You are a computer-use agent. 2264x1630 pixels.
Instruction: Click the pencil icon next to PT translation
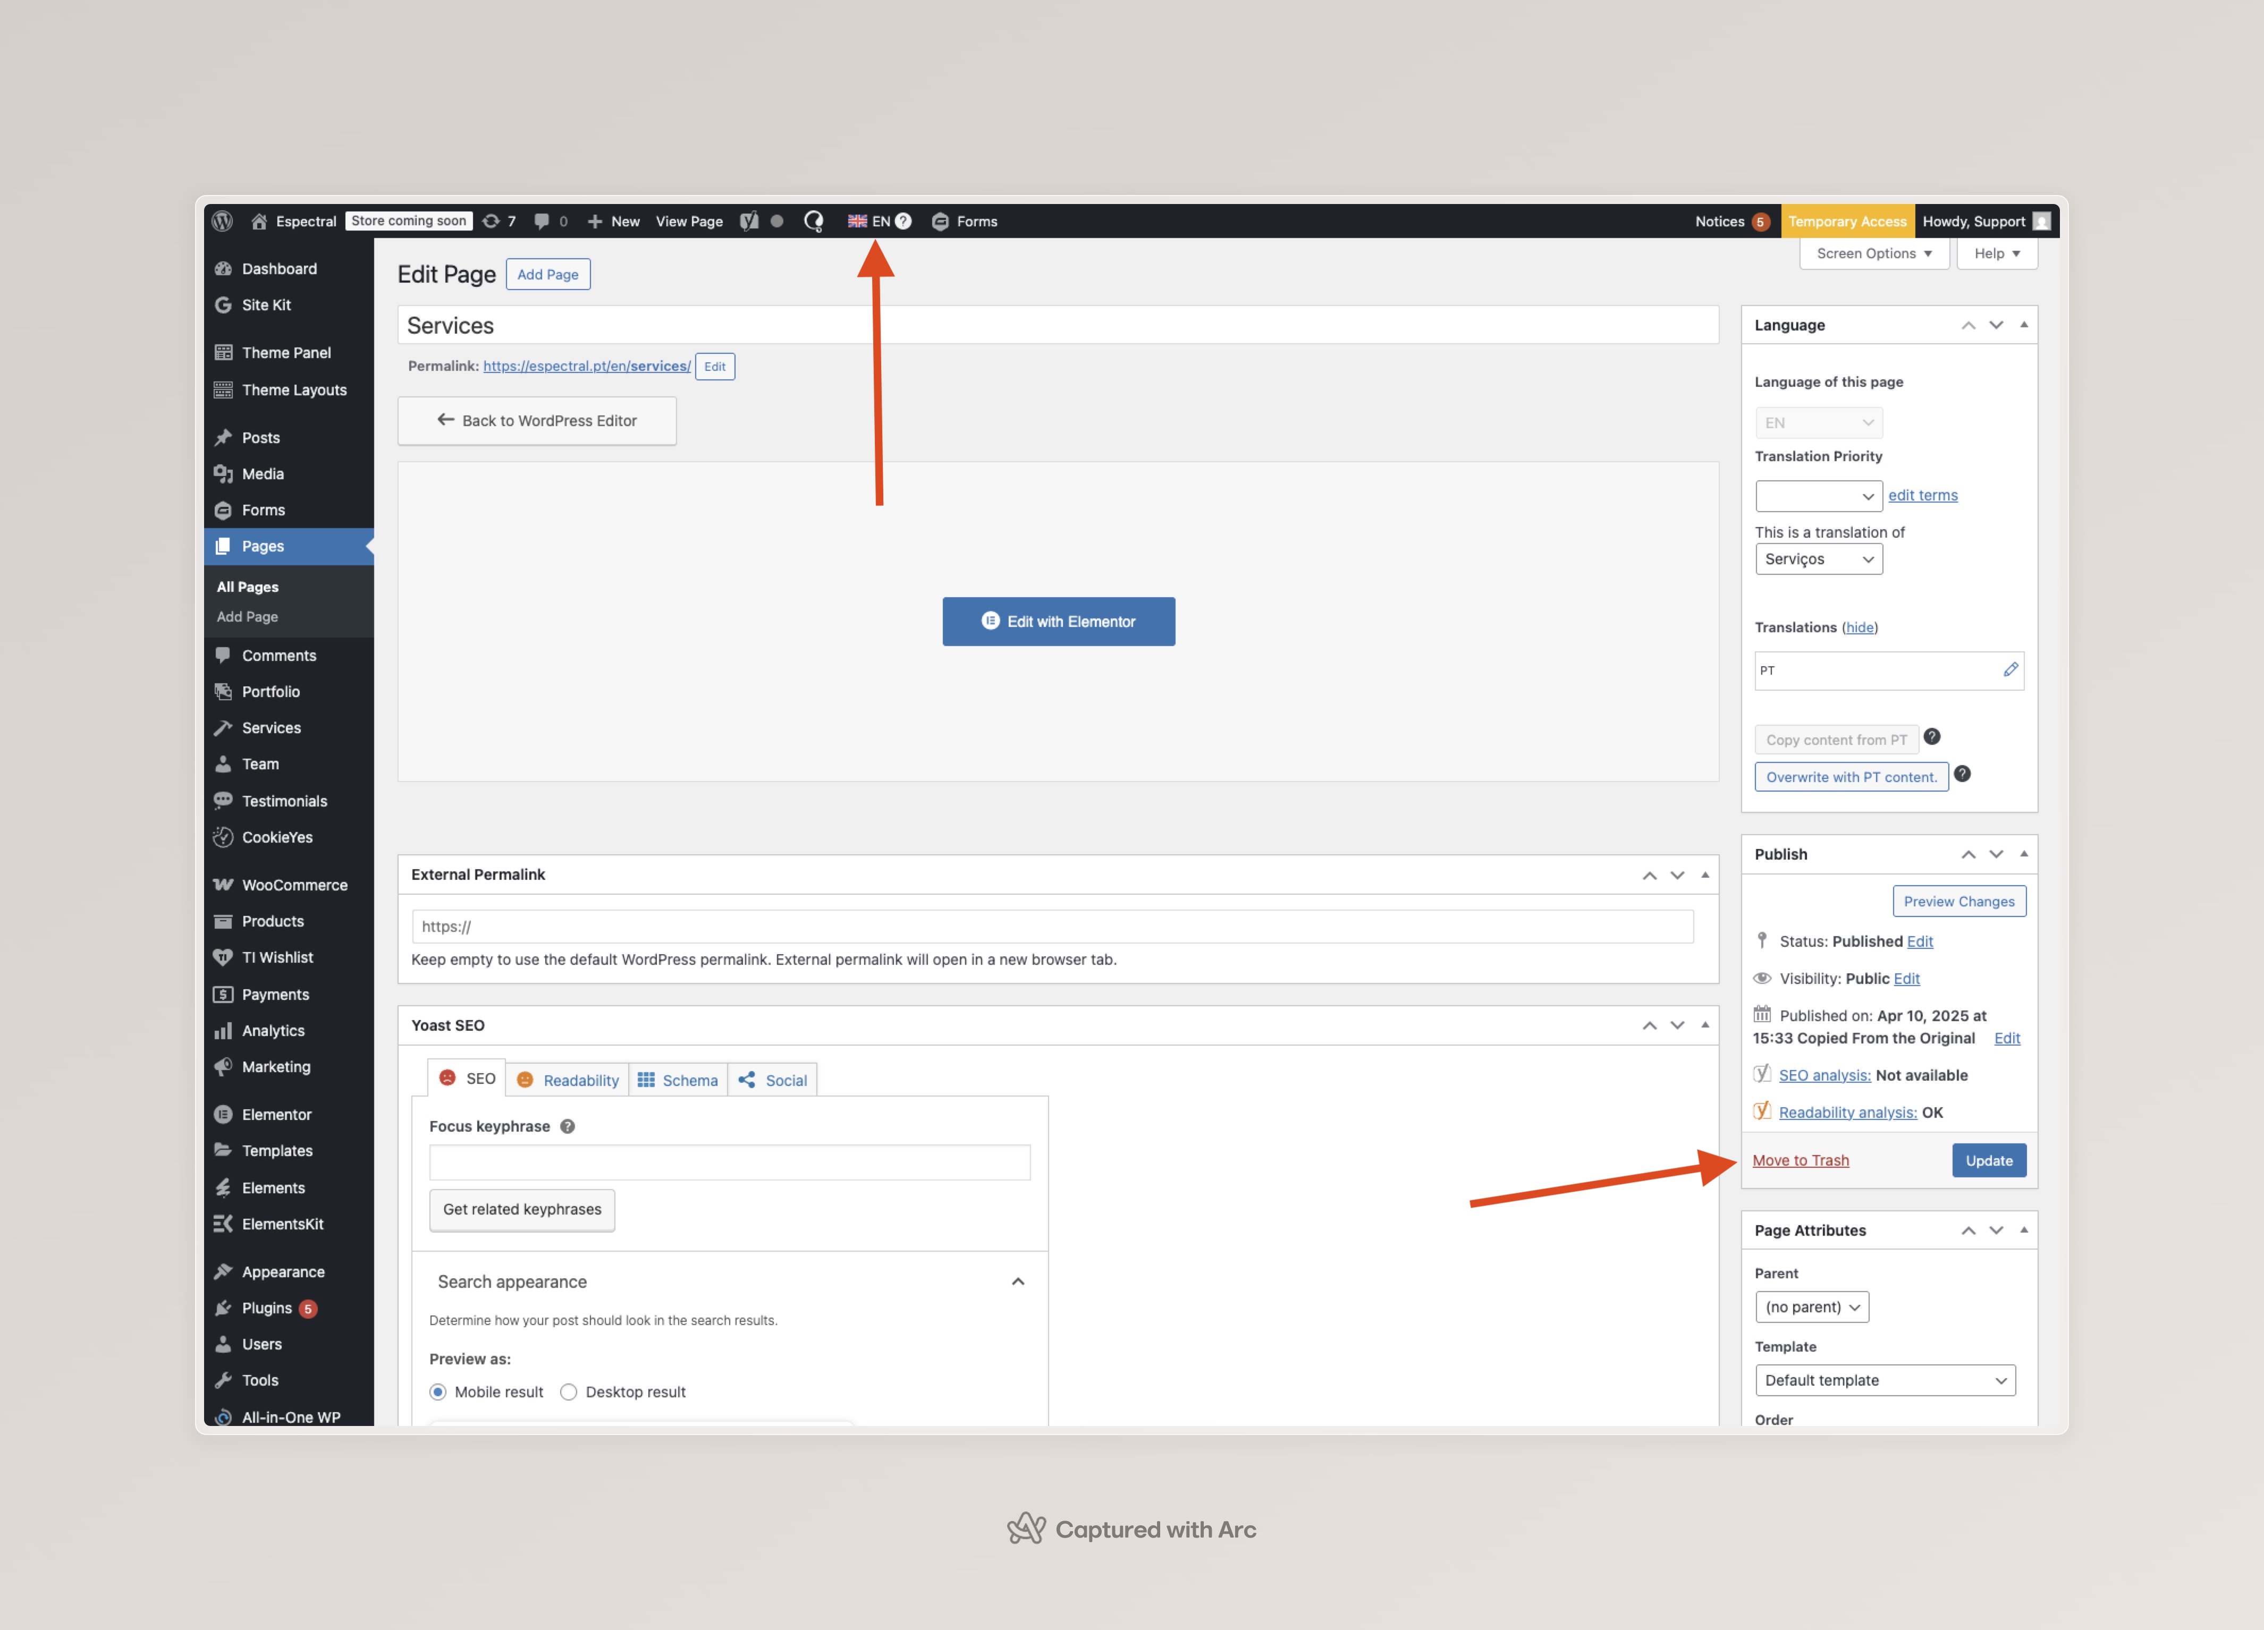[x=2010, y=670]
